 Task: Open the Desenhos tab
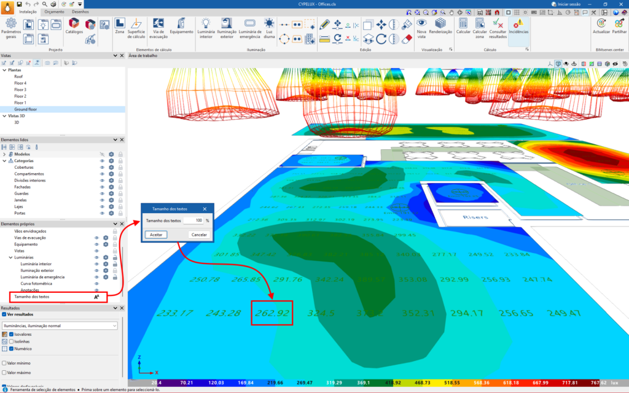tap(80, 12)
